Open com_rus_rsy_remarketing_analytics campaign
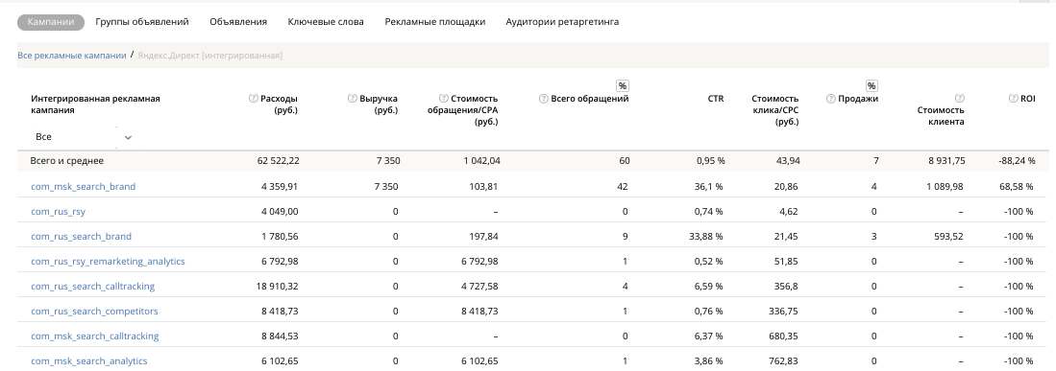This screenshot has height=371, width=1056. pos(108,262)
